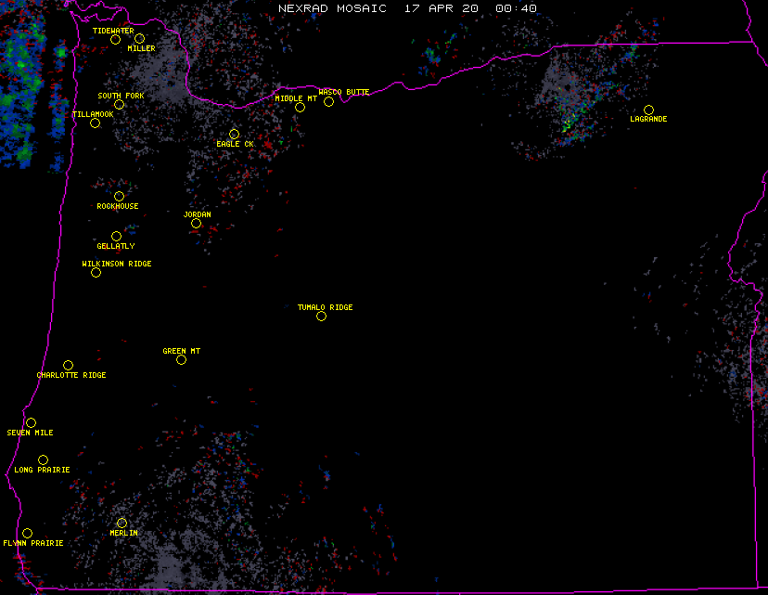The height and width of the screenshot is (595, 768).
Task: Select the Merlin station circle marker
Action: [122, 524]
